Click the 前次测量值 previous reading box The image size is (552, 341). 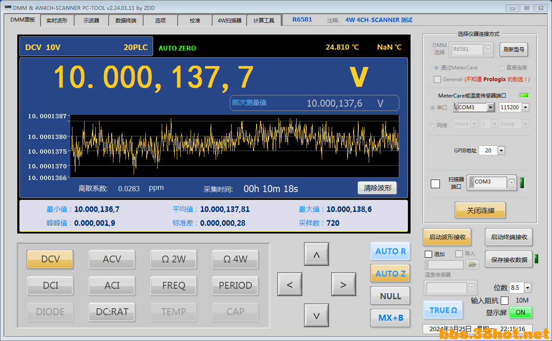[x=314, y=103]
